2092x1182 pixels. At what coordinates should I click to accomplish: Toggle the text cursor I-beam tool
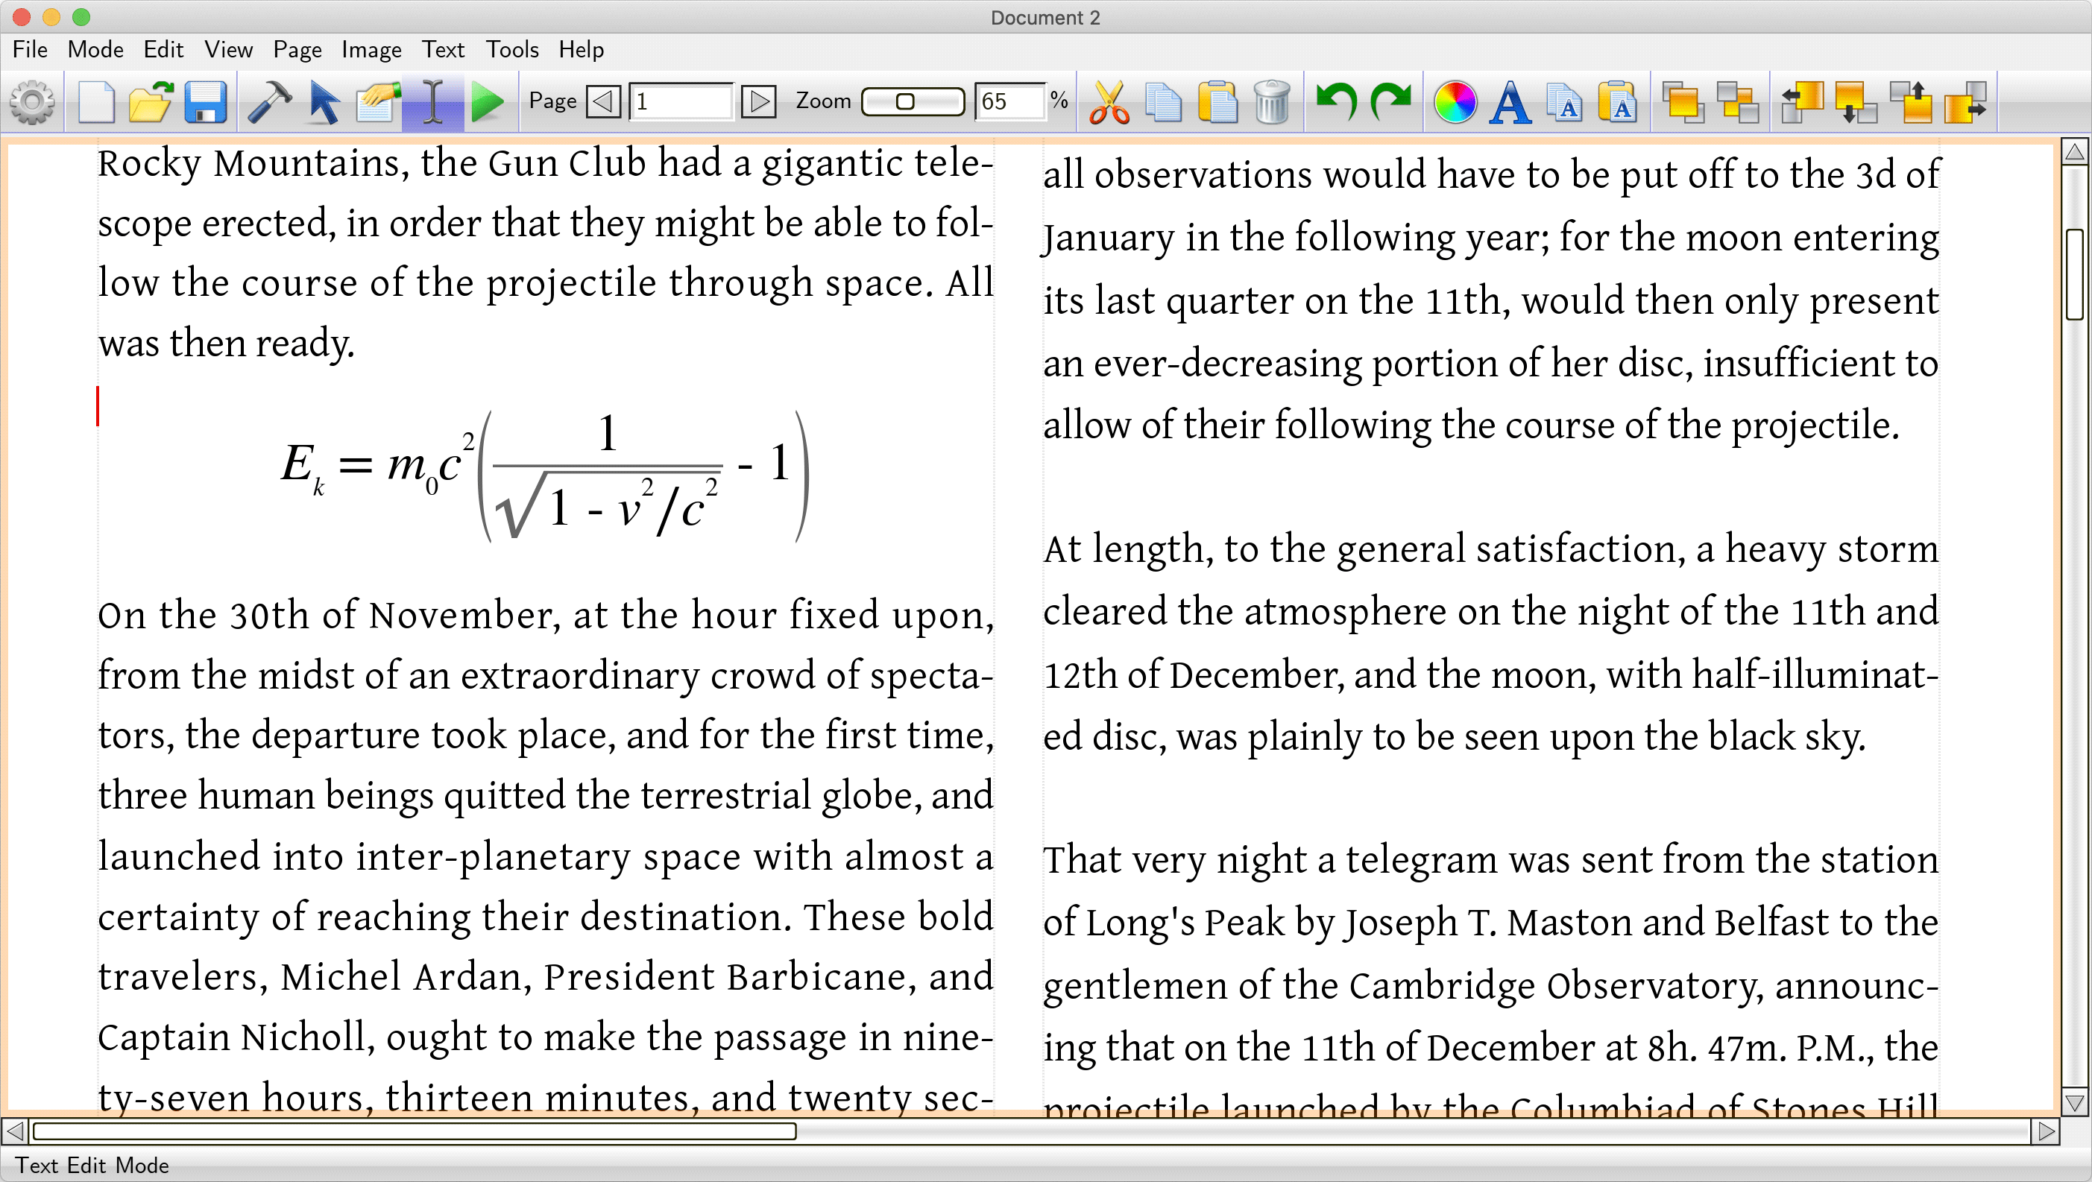pos(433,101)
